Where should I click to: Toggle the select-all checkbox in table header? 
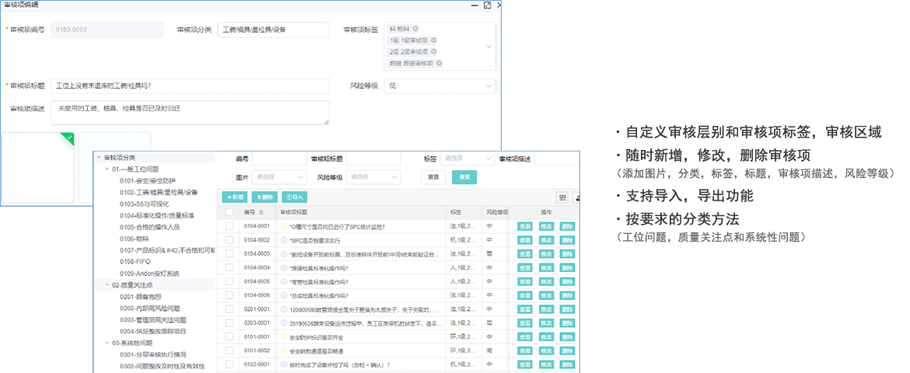(229, 212)
